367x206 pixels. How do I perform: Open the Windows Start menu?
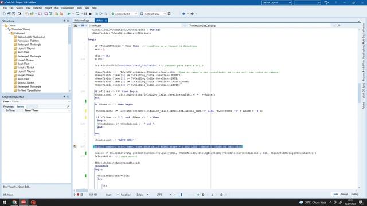(5, 202)
